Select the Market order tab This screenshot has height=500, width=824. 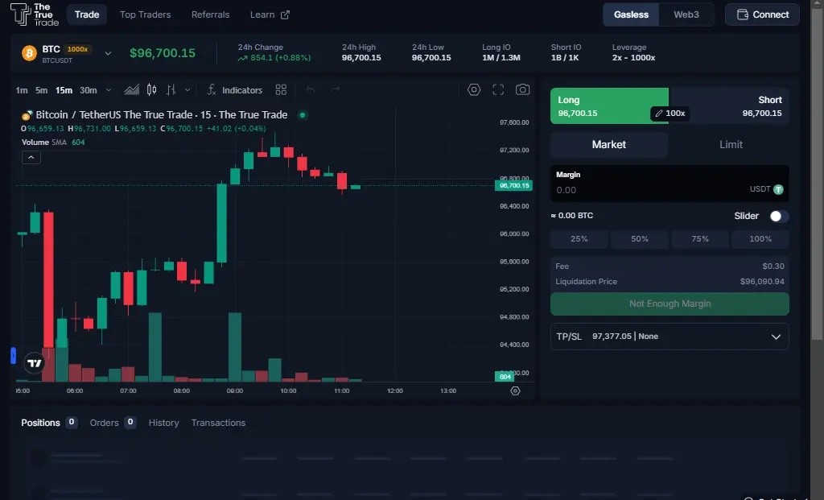click(x=609, y=145)
